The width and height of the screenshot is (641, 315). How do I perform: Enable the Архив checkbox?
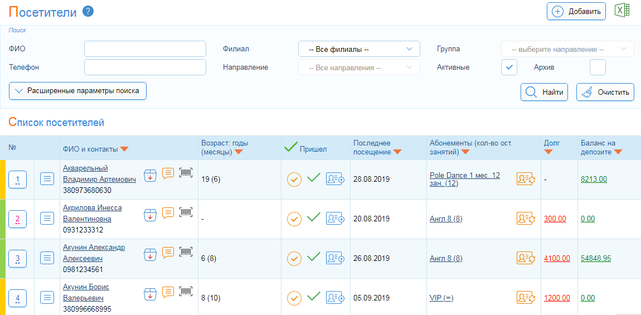click(x=598, y=67)
